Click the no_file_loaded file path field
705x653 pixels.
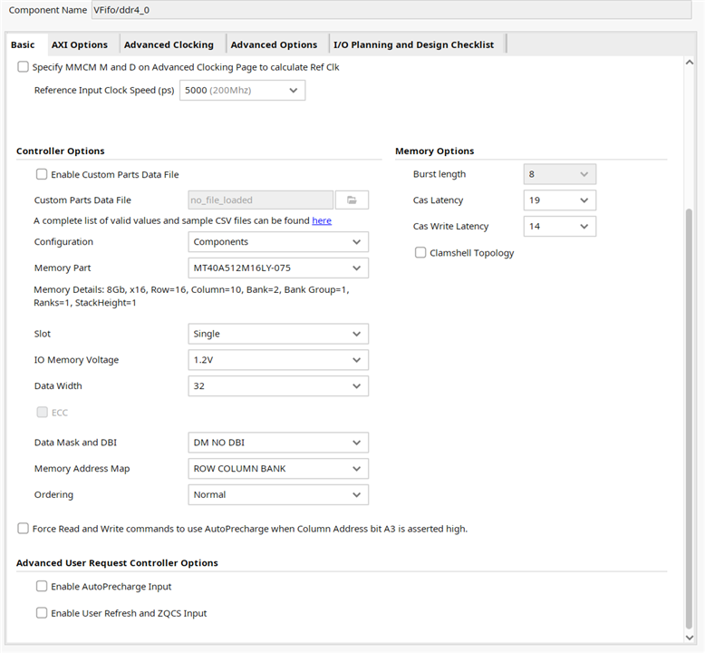pyautogui.click(x=261, y=200)
